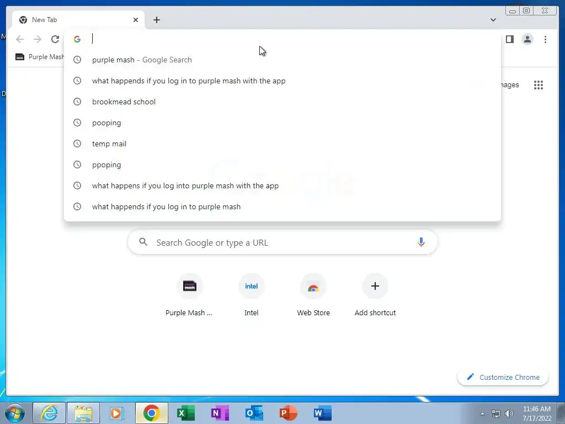Image resolution: width=565 pixels, height=424 pixels.
Task: Click the Search Google or type a URL box
Action: pos(282,242)
